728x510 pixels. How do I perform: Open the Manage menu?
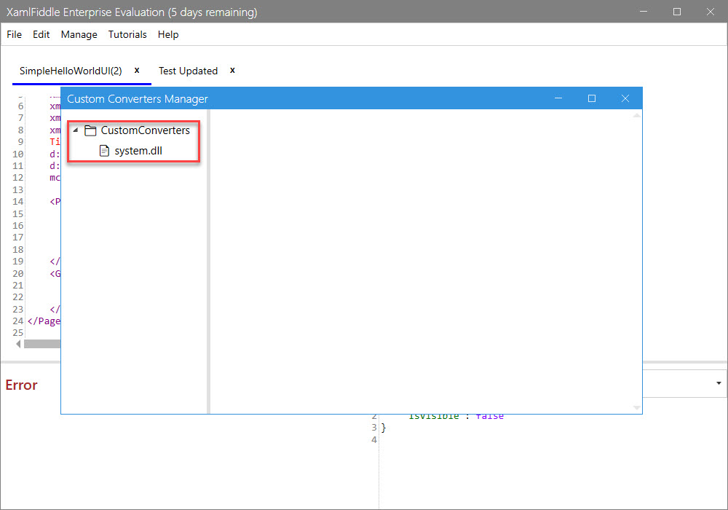click(x=79, y=34)
